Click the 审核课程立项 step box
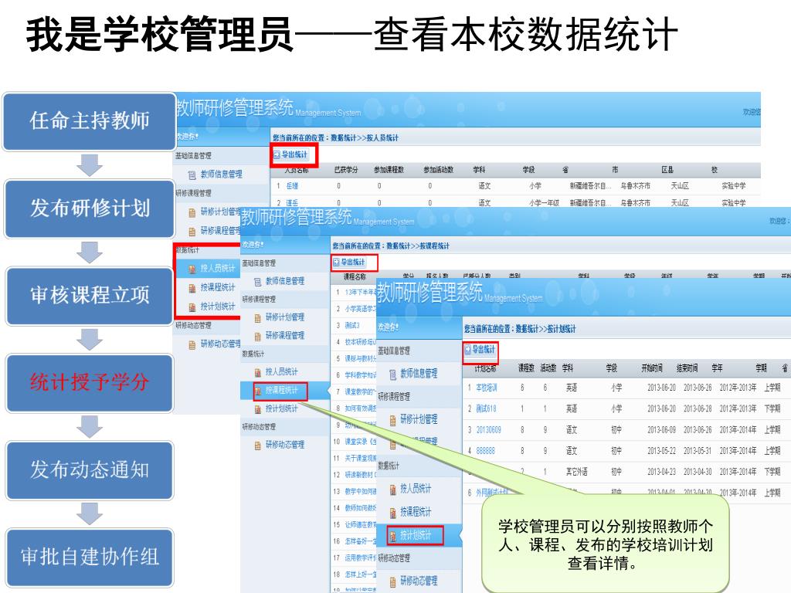This screenshot has width=791, height=593. click(90, 296)
